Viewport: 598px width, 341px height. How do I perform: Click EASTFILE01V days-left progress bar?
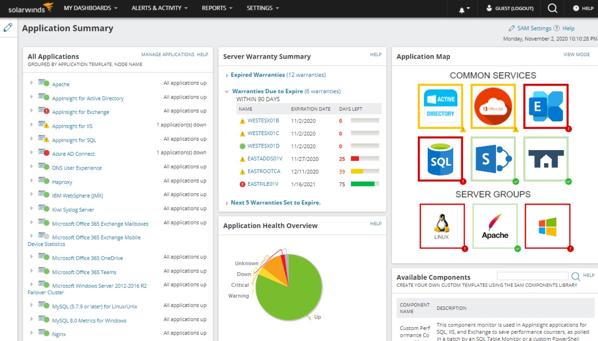[x=365, y=184]
